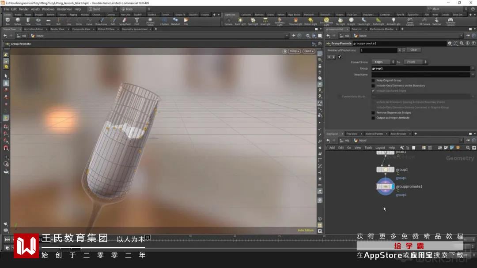Screen dimensions: 477x268
Task: Switch to the Geometry Spreadsheet tab
Action: point(133,29)
